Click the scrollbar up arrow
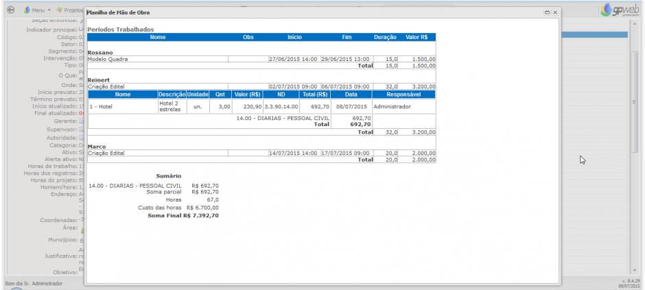The image size is (645, 290). pyautogui.click(x=634, y=24)
